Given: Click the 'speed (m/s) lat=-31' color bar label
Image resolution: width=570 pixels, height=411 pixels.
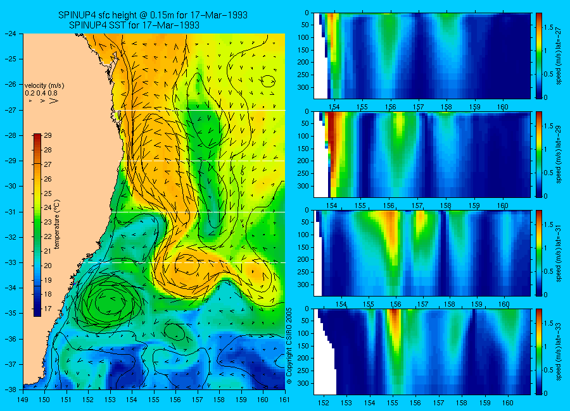Looking at the screenshot, I should pos(559,253).
